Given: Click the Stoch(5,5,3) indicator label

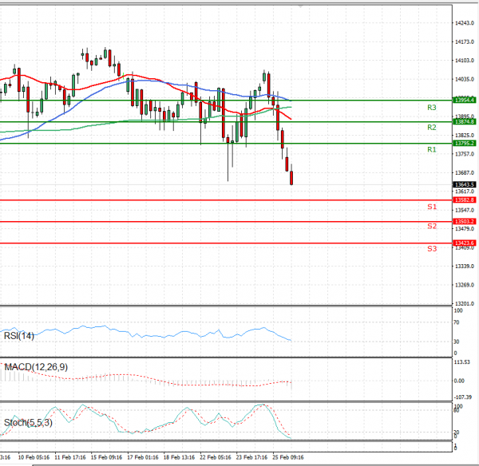Looking at the screenshot, I should [28, 423].
